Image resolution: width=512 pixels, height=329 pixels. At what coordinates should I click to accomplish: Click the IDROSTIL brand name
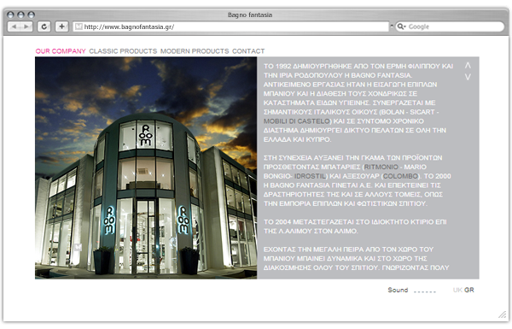311,176
